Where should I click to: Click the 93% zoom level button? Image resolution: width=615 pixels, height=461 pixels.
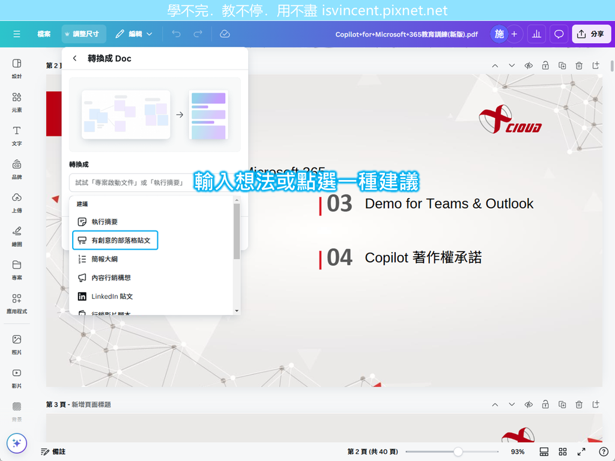click(x=517, y=451)
